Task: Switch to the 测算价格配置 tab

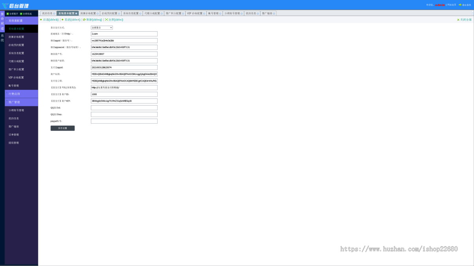Action: click(89, 13)
